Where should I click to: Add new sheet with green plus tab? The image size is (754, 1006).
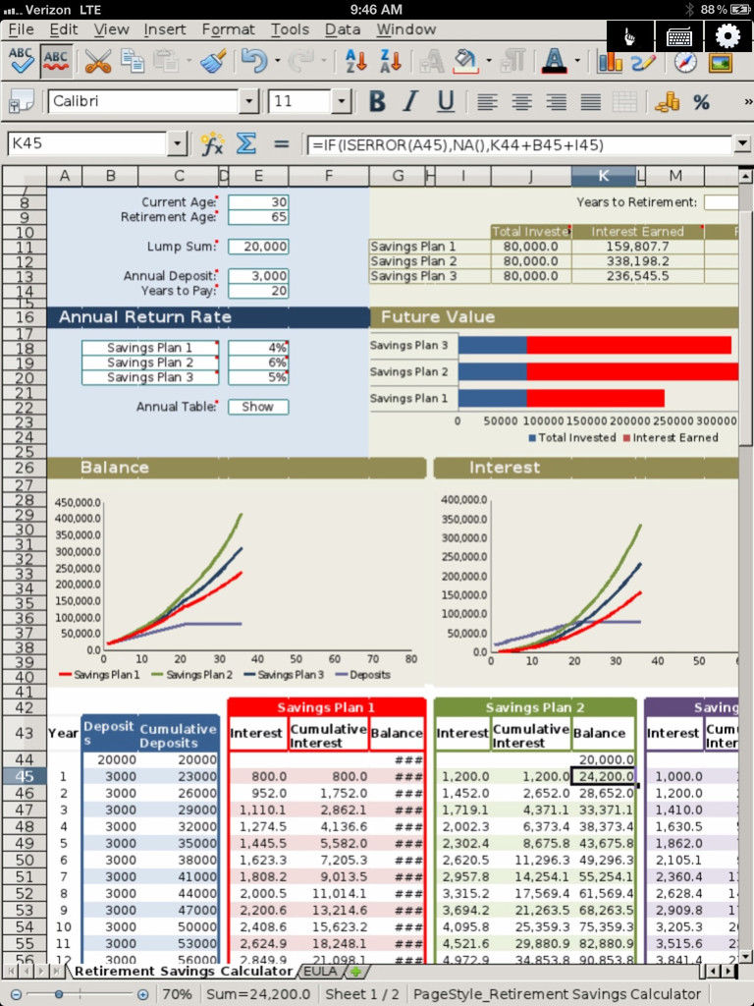[x=354, y=972]
